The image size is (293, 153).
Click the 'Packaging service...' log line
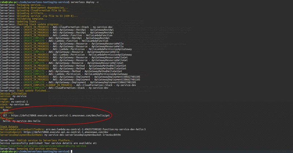coord(22,5)
